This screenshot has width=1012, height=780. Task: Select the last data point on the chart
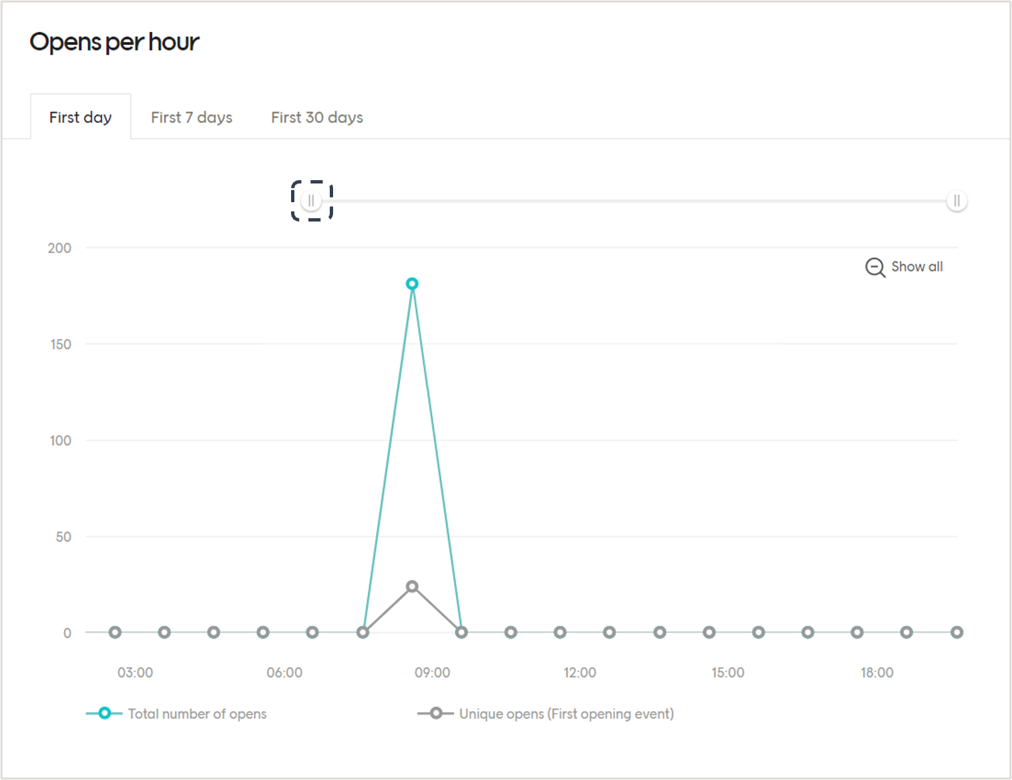tap(957, 632)
